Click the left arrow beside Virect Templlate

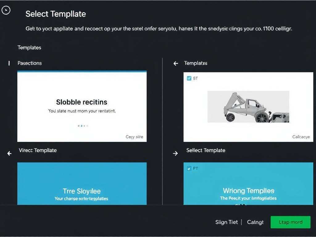point(9,153)
